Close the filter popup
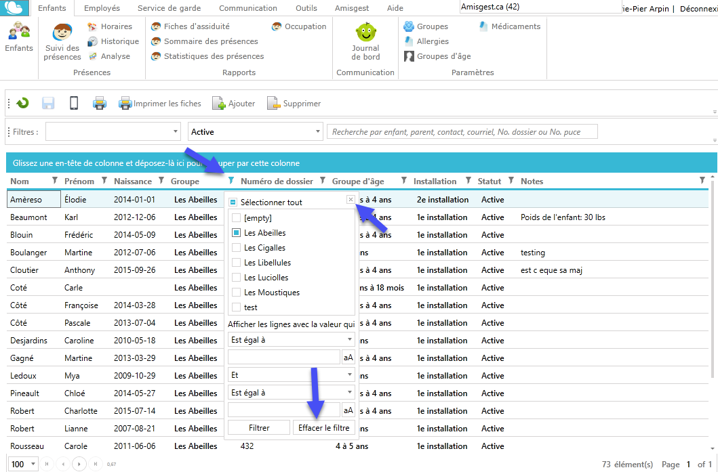The image size is (718, 472). (351, 199)
